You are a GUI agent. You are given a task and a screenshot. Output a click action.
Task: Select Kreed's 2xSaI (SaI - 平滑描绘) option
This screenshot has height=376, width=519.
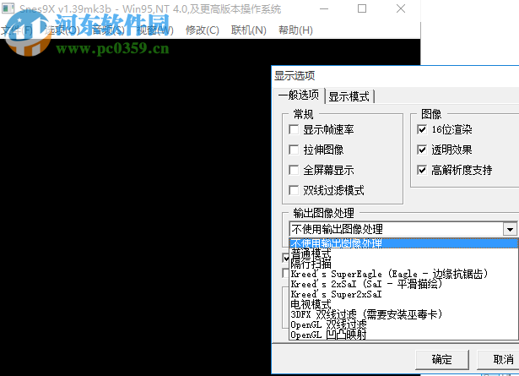(x=403, y=284)
